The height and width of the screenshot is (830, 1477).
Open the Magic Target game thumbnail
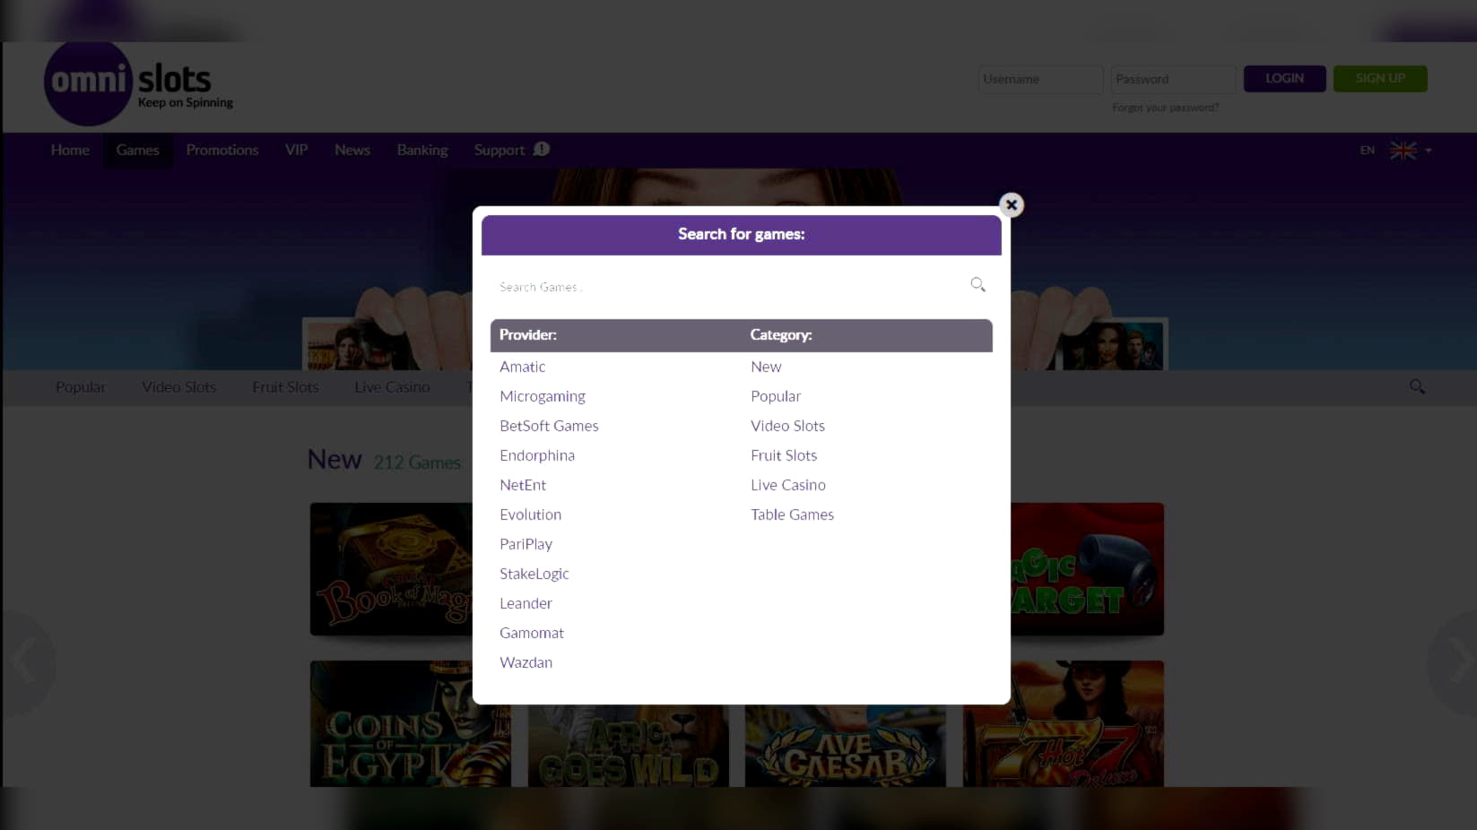click(x=1087, y=569)
